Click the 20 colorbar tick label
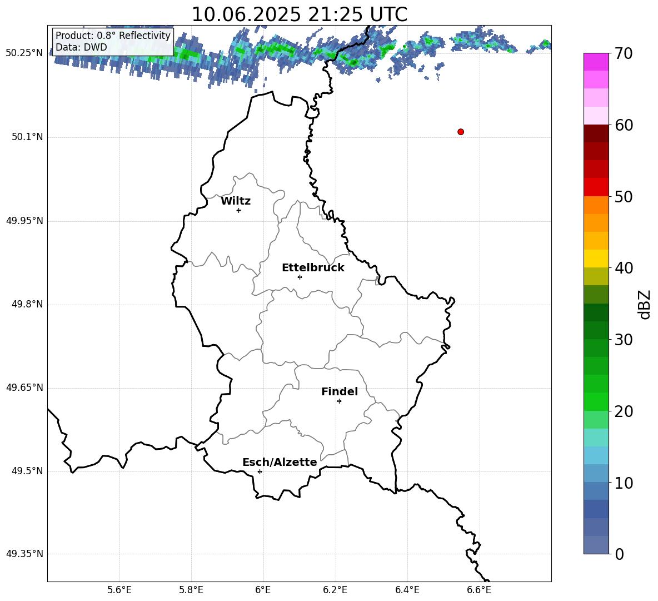 [624, 411]
